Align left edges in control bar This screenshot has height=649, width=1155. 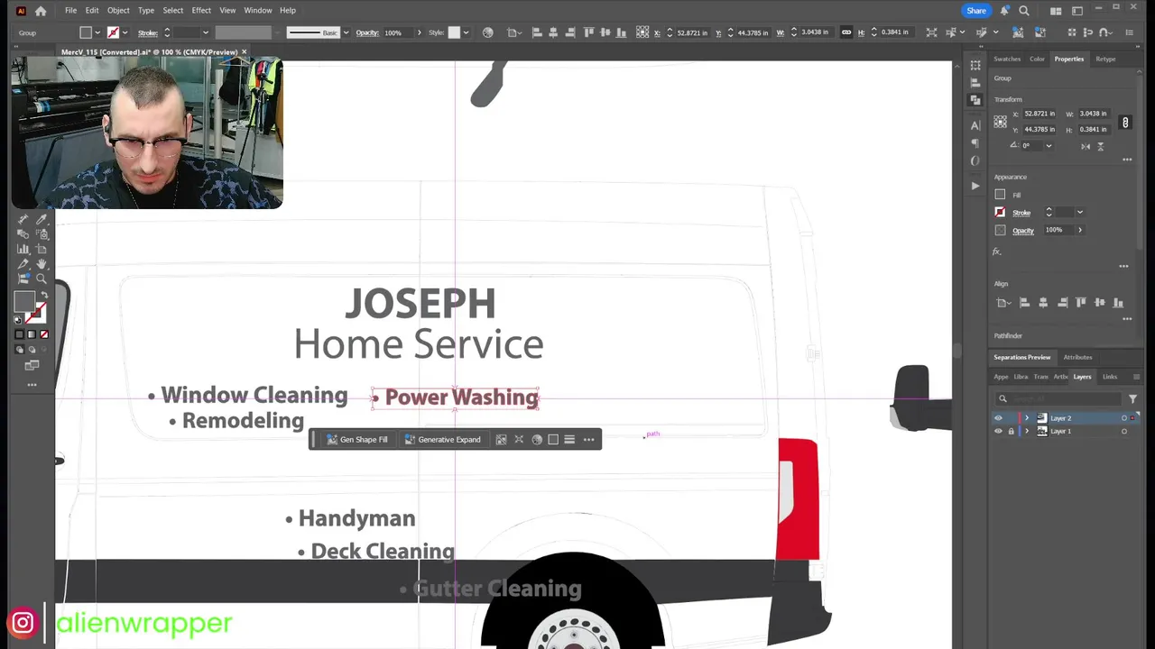pos(537,32)
